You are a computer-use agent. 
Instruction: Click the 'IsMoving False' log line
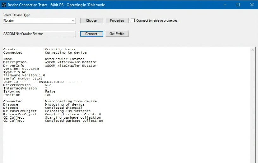coord(29,91)
